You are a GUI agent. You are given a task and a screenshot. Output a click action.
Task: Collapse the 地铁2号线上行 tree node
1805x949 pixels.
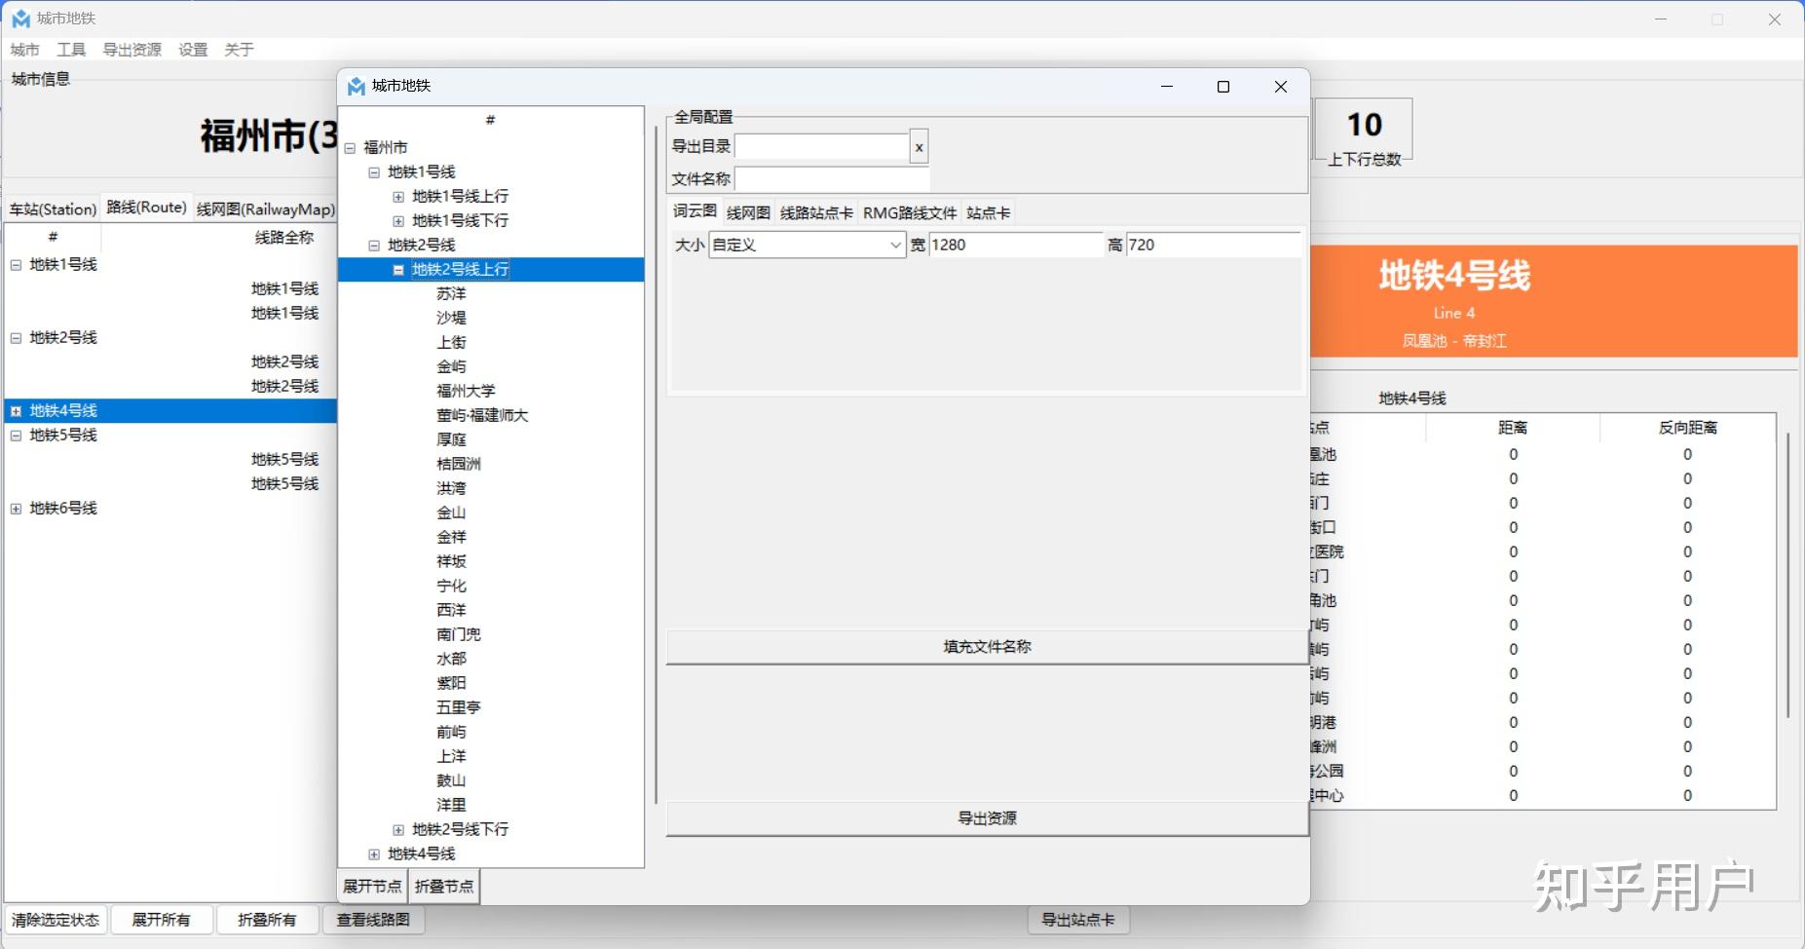[x=398, y=269]
